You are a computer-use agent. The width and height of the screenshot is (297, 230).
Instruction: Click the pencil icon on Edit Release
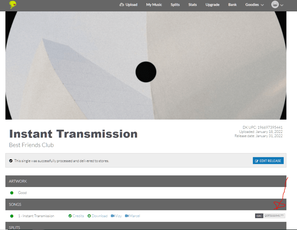point(256,161)
